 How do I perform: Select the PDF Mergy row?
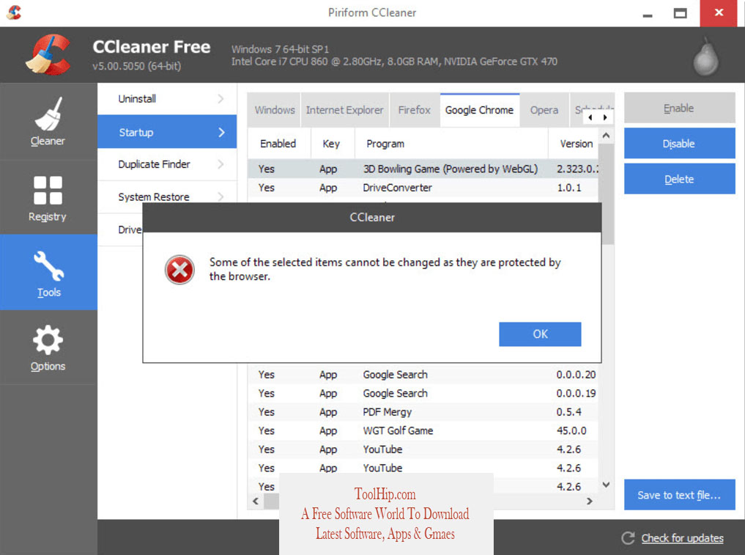423,412
